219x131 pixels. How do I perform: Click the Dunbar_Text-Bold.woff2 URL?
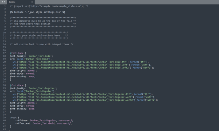pyautogui.click(x=72, y=68)
